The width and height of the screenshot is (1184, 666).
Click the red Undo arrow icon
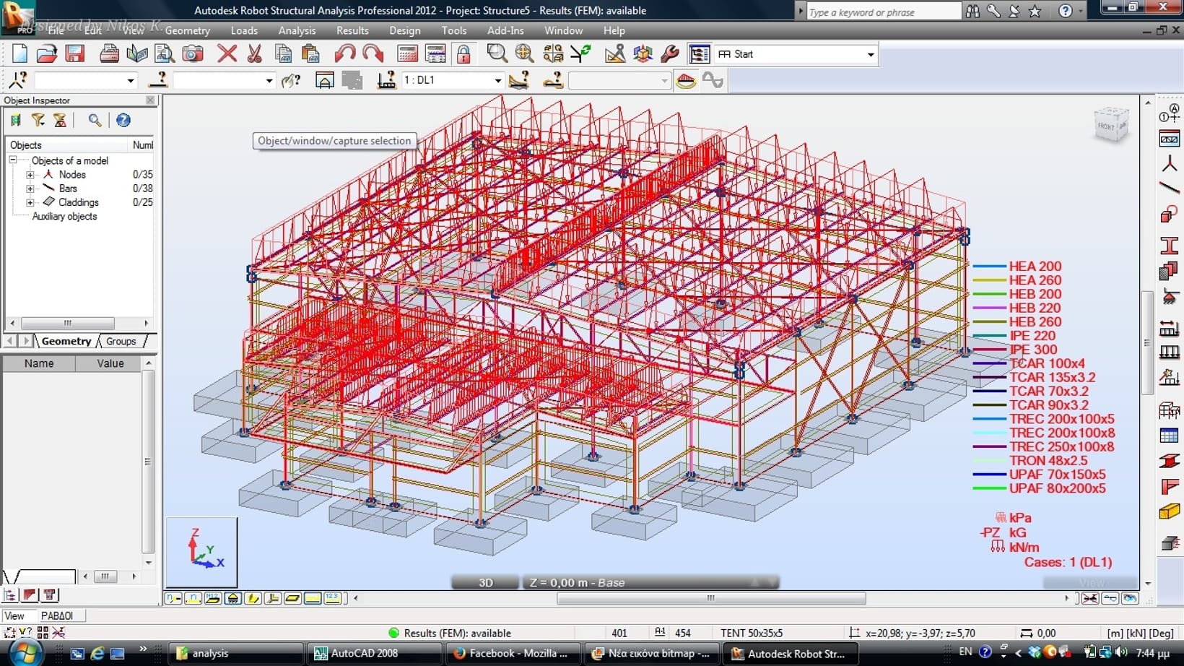tap(344, 53)
